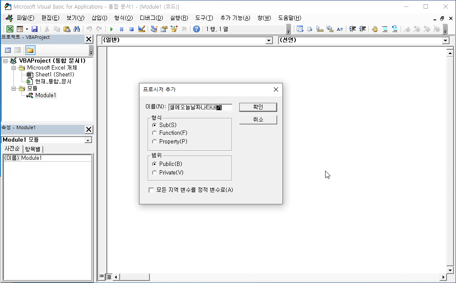
Task: Select the Function(F) radio button
Action: pos(155,132)
